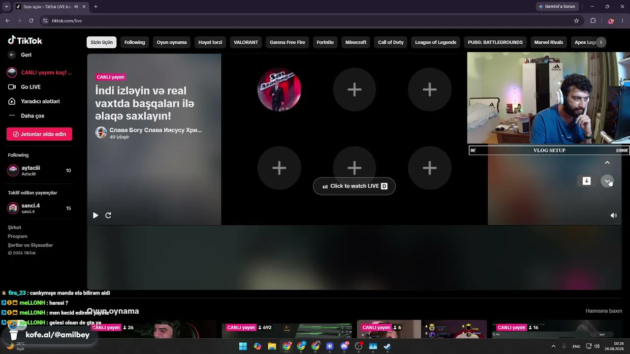Select the PUBG: BATTLEGROUNDS tab
The height and width of the screenshot is (354, 630).
point(495,42)
